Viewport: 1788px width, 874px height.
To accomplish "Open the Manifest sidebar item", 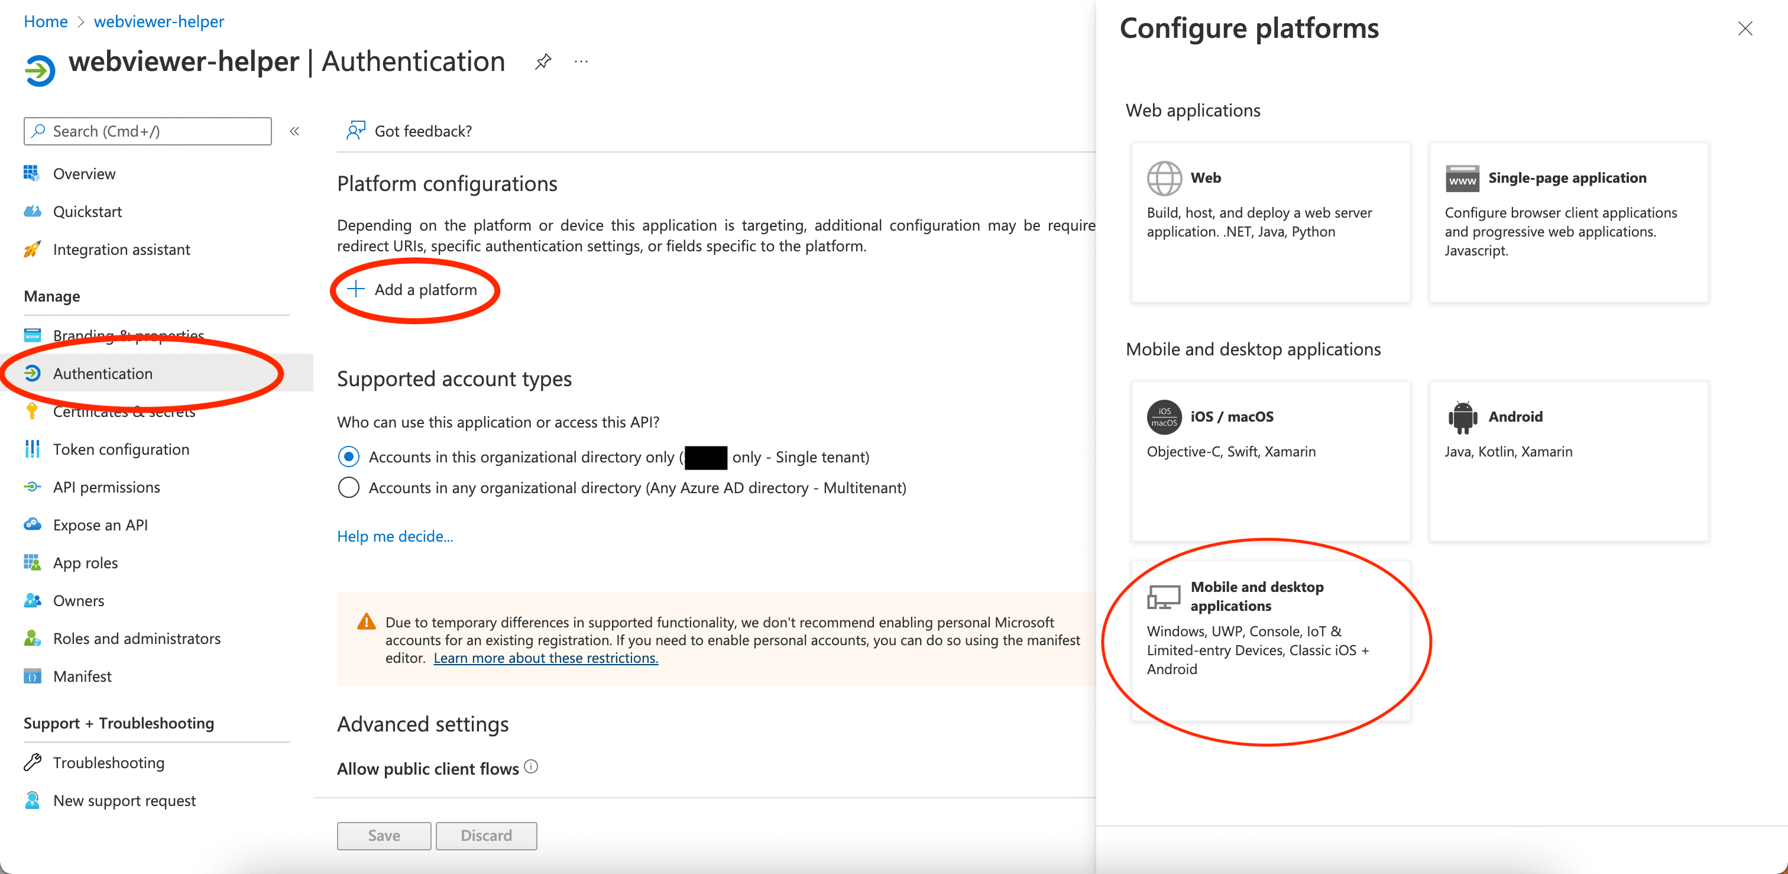I will [x=82, y=676].
